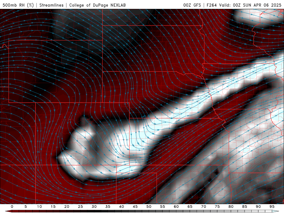Click the colorbar label "80"

click(x=231, y=207)
